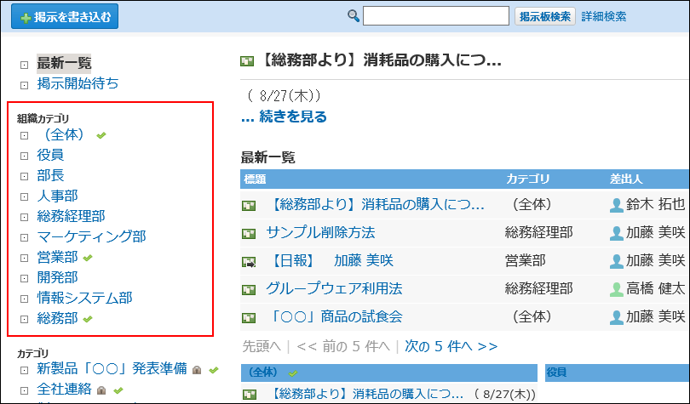Open the 開発部 category link
690x404 pixels.
coord(57,277)
